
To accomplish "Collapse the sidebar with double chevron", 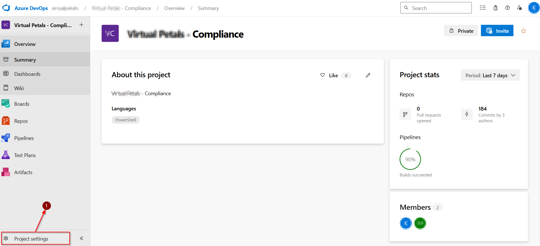I will click(x=81, y=238).
